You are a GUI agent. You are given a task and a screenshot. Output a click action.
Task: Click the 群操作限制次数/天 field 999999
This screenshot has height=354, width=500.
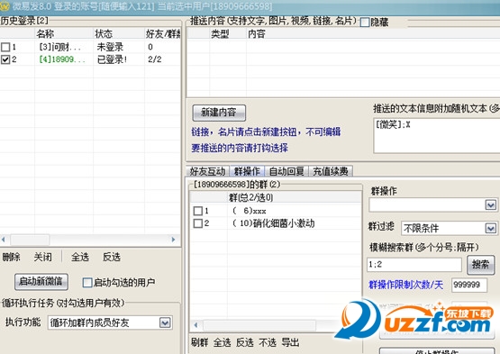click(469, 285)
